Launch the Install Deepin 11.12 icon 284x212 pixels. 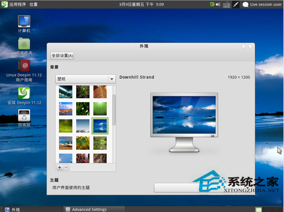(24, 96)
